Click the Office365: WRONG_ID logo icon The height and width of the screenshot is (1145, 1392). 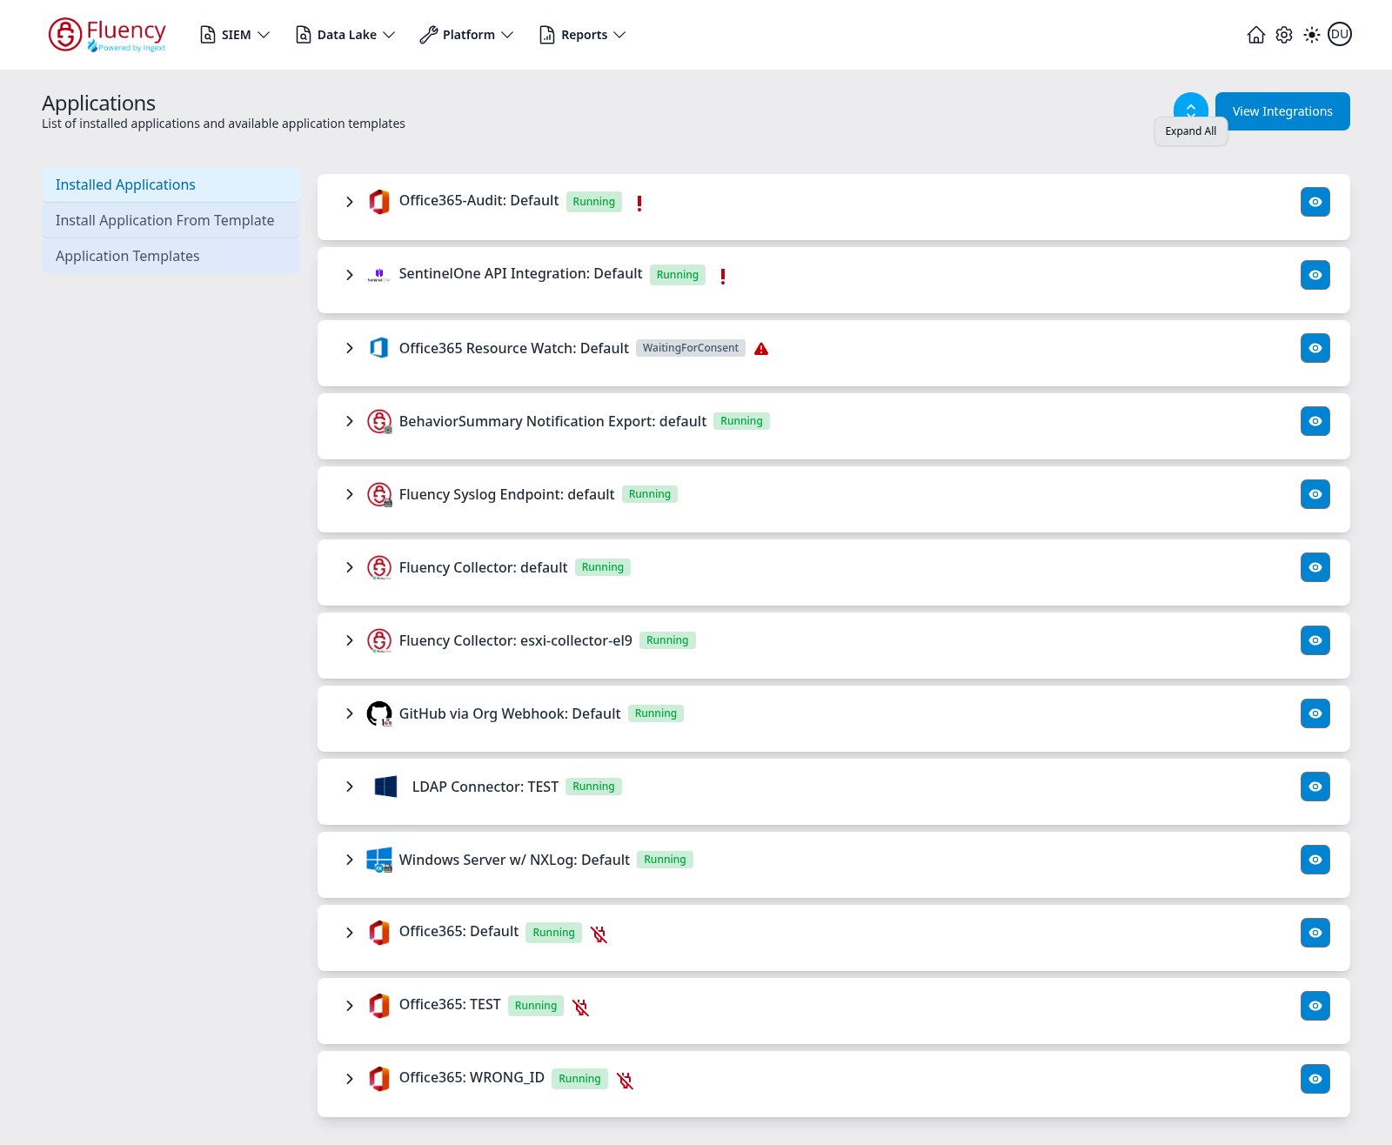point(379,1079)
